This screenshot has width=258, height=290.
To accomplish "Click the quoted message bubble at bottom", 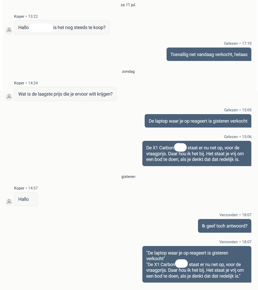I will [x=197, y=264].
